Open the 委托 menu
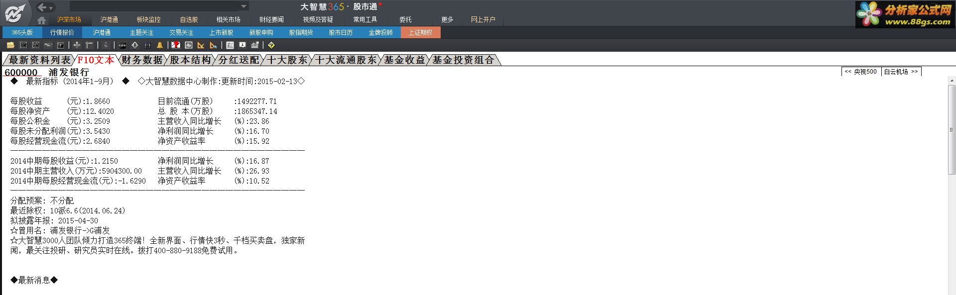Viewport: 956px width, 295px height. [405, 20]
